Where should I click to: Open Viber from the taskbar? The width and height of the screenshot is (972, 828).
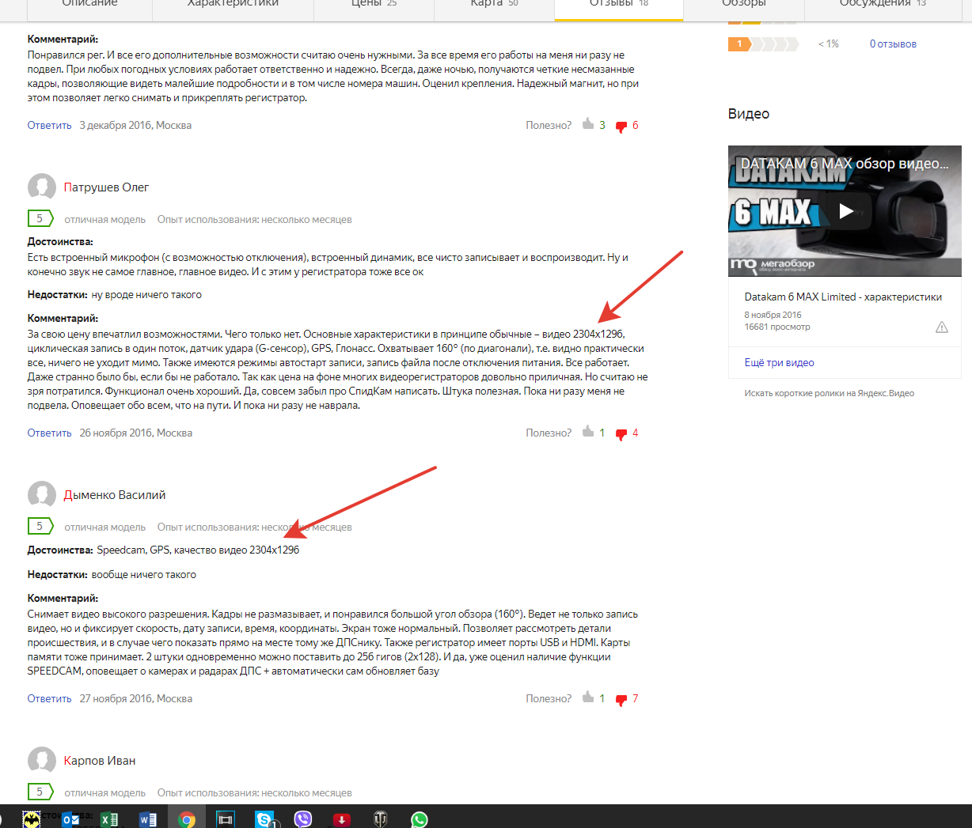[x=303, y=819]
